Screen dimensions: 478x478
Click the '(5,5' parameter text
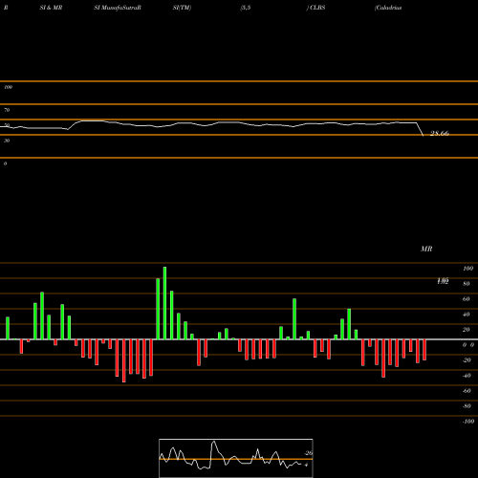[246, 8]
